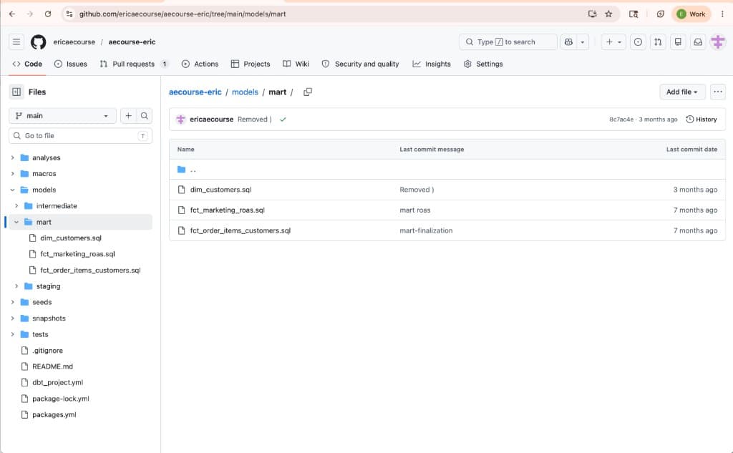Image resolution: width=733 pixels, height=453 pixels.
Task: Open repositories icon in header
Action: click(678, 42)
